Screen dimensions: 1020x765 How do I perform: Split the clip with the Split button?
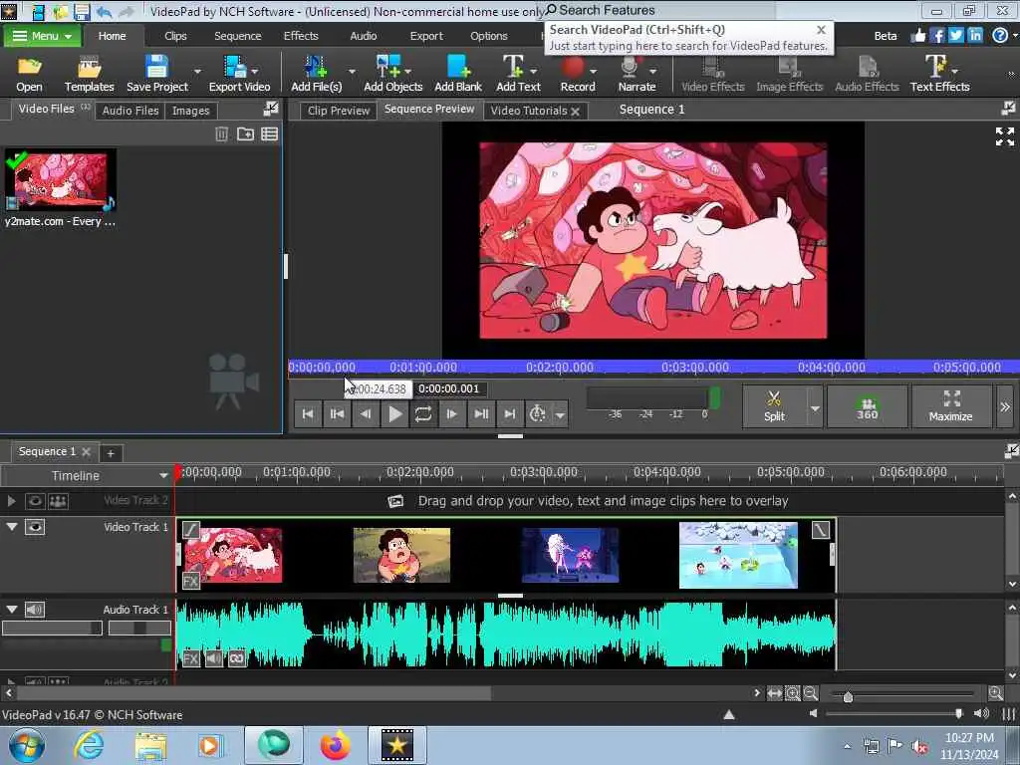coord(774,406)
